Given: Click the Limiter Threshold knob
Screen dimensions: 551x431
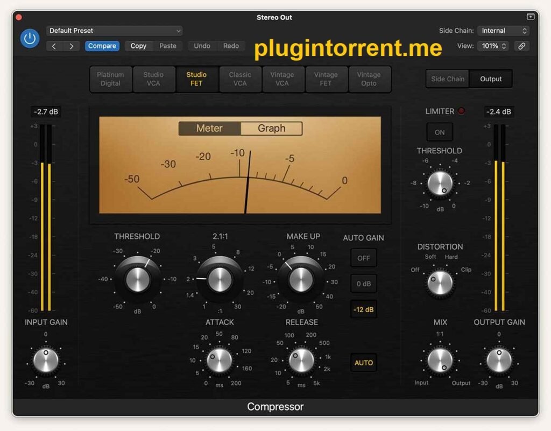Looking at the screenshot, I should coord(440,183).
